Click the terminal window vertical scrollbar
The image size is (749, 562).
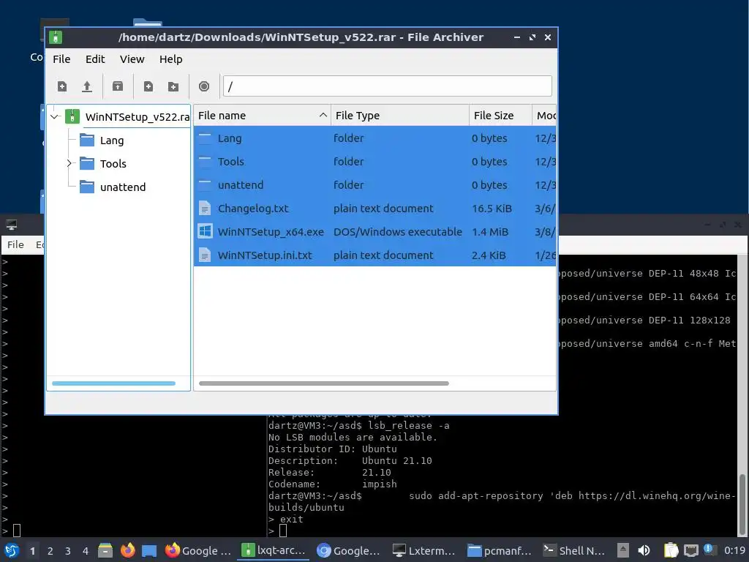tap(742, 504)
